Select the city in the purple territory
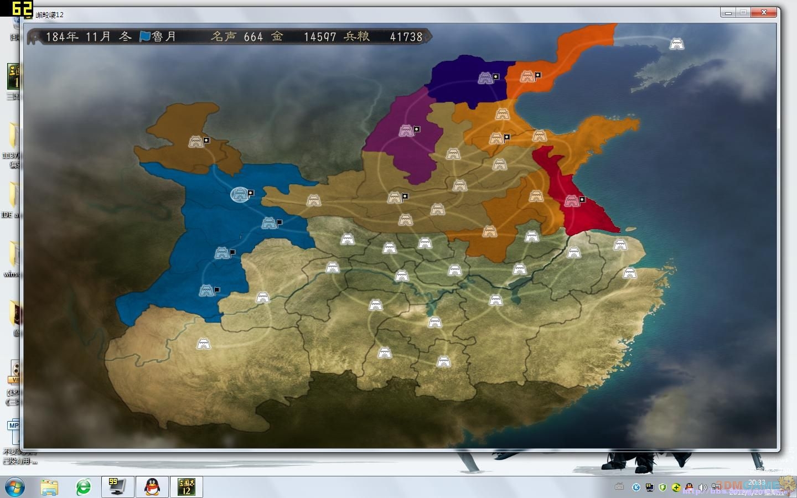The width and height of the screenshot is (797, 498). click(x=407, y=131)
